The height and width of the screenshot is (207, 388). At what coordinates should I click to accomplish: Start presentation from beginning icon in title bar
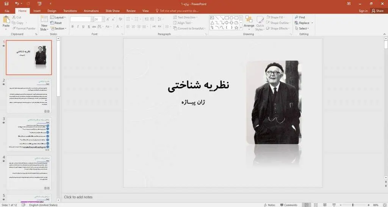[39, 4]
